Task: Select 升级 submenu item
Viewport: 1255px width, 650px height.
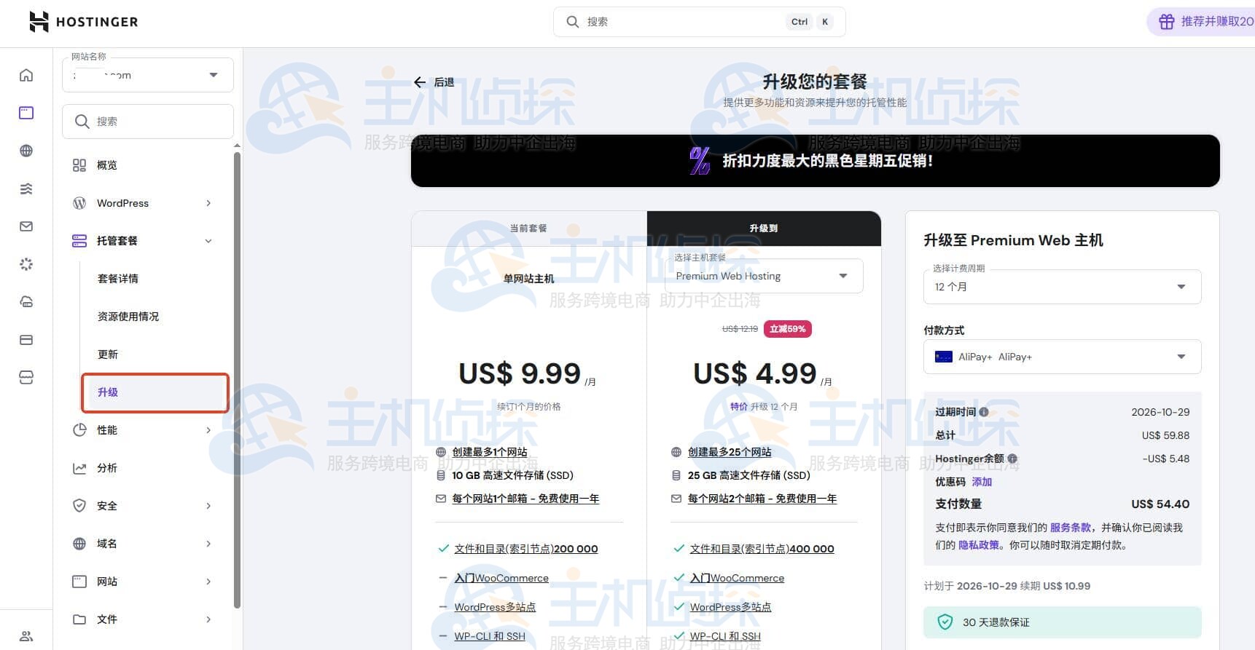Action: click(x=155, y=392)
